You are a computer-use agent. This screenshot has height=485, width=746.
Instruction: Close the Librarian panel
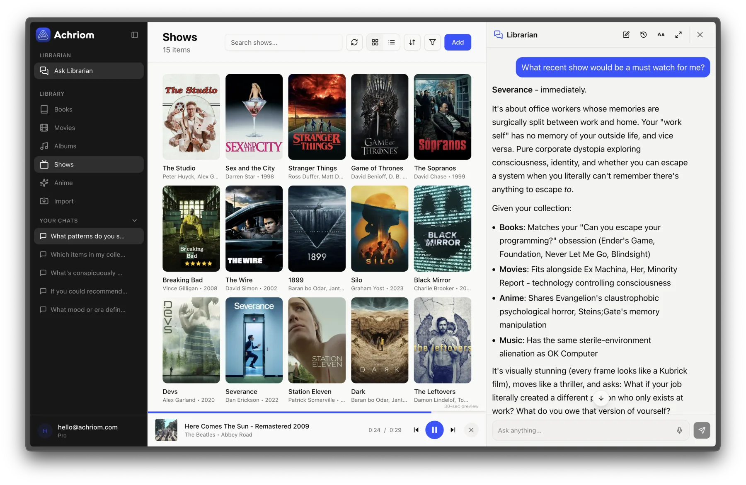[700, 35]
